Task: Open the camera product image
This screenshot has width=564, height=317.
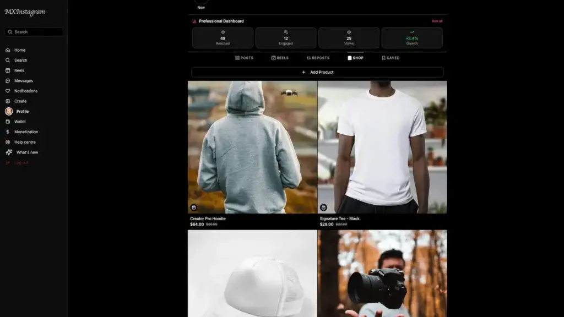Action: [382, 274]
